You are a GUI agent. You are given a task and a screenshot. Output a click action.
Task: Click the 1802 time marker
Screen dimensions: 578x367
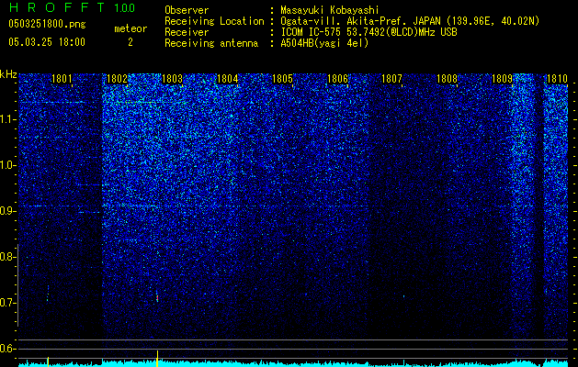[x=118, y=79]
